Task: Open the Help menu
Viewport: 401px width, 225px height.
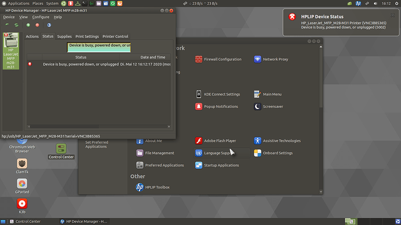Action: 58,17
